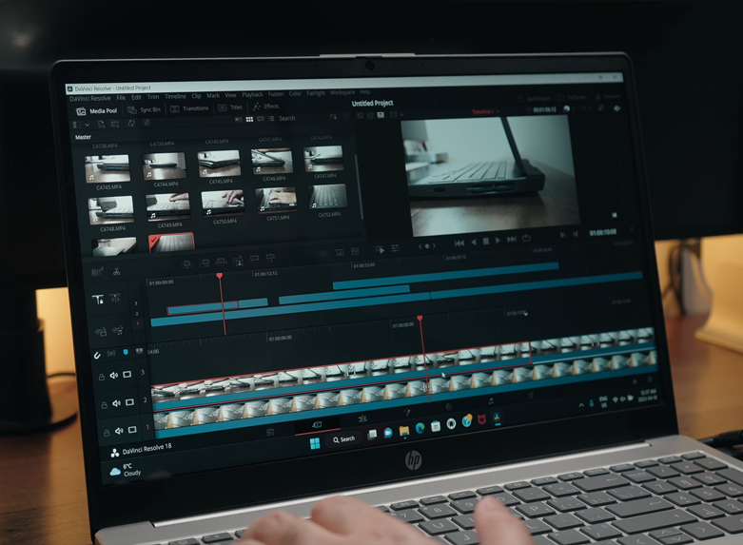Toggle loop playback in viewer
743x545 pixels.
pos(526,239)
